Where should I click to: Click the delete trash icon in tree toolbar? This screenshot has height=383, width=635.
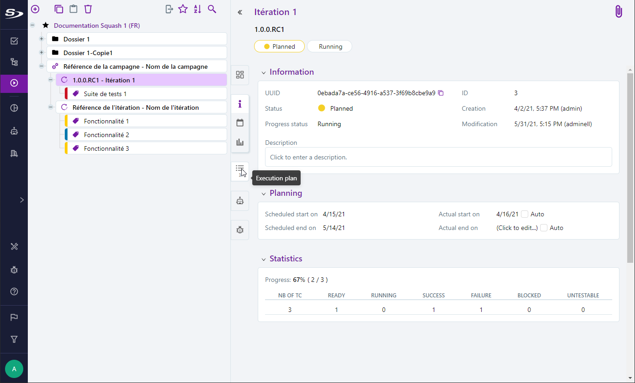88,9
